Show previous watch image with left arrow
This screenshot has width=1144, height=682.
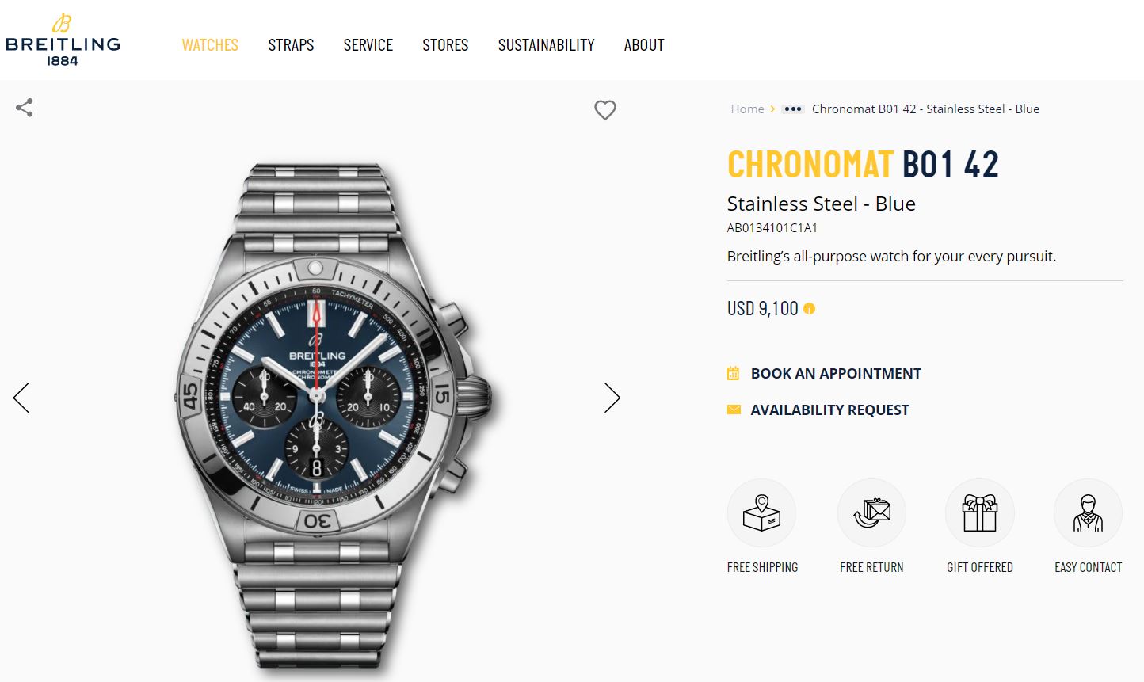pyautogui.click(x=21, y=398)
